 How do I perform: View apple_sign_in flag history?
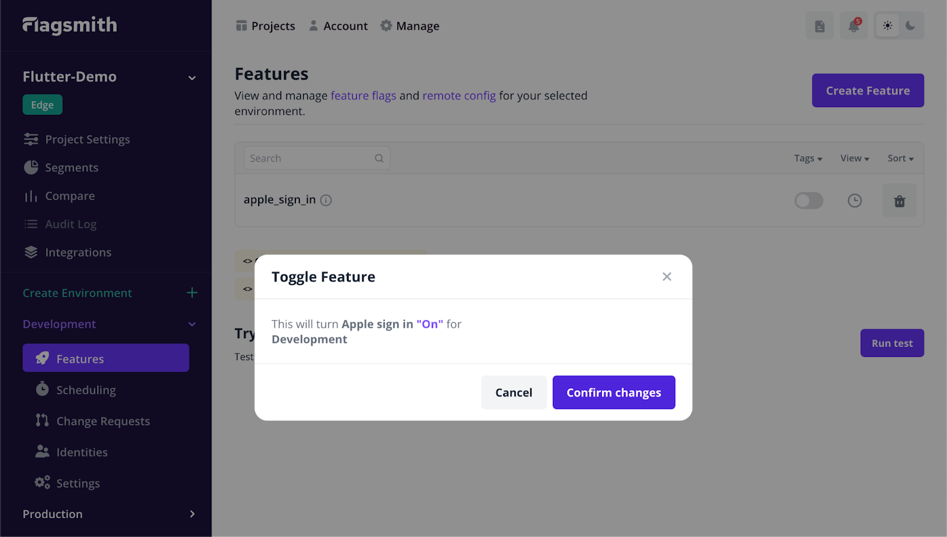[854, 200]
